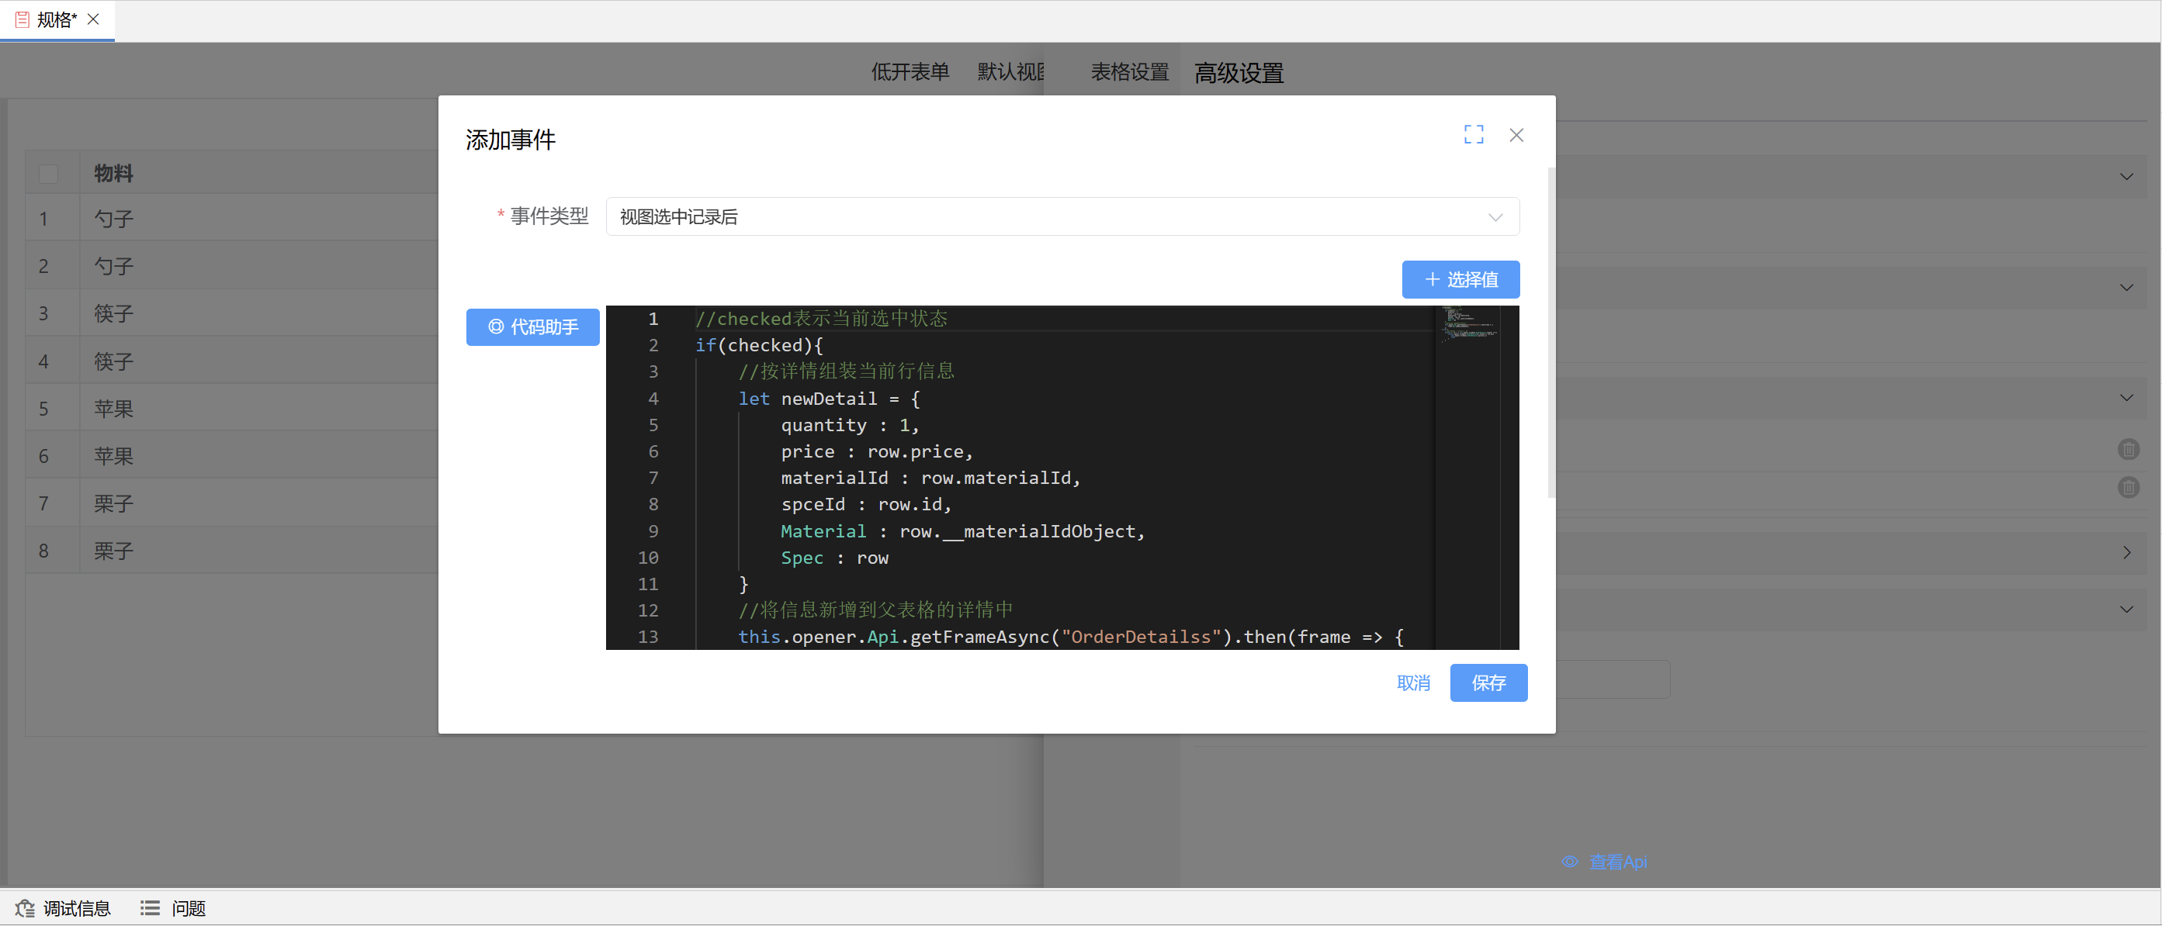Click the upper trash delete icon
Image resolution: width=2162 pixels, height=926 pixels.
(x=2128, y=450)
